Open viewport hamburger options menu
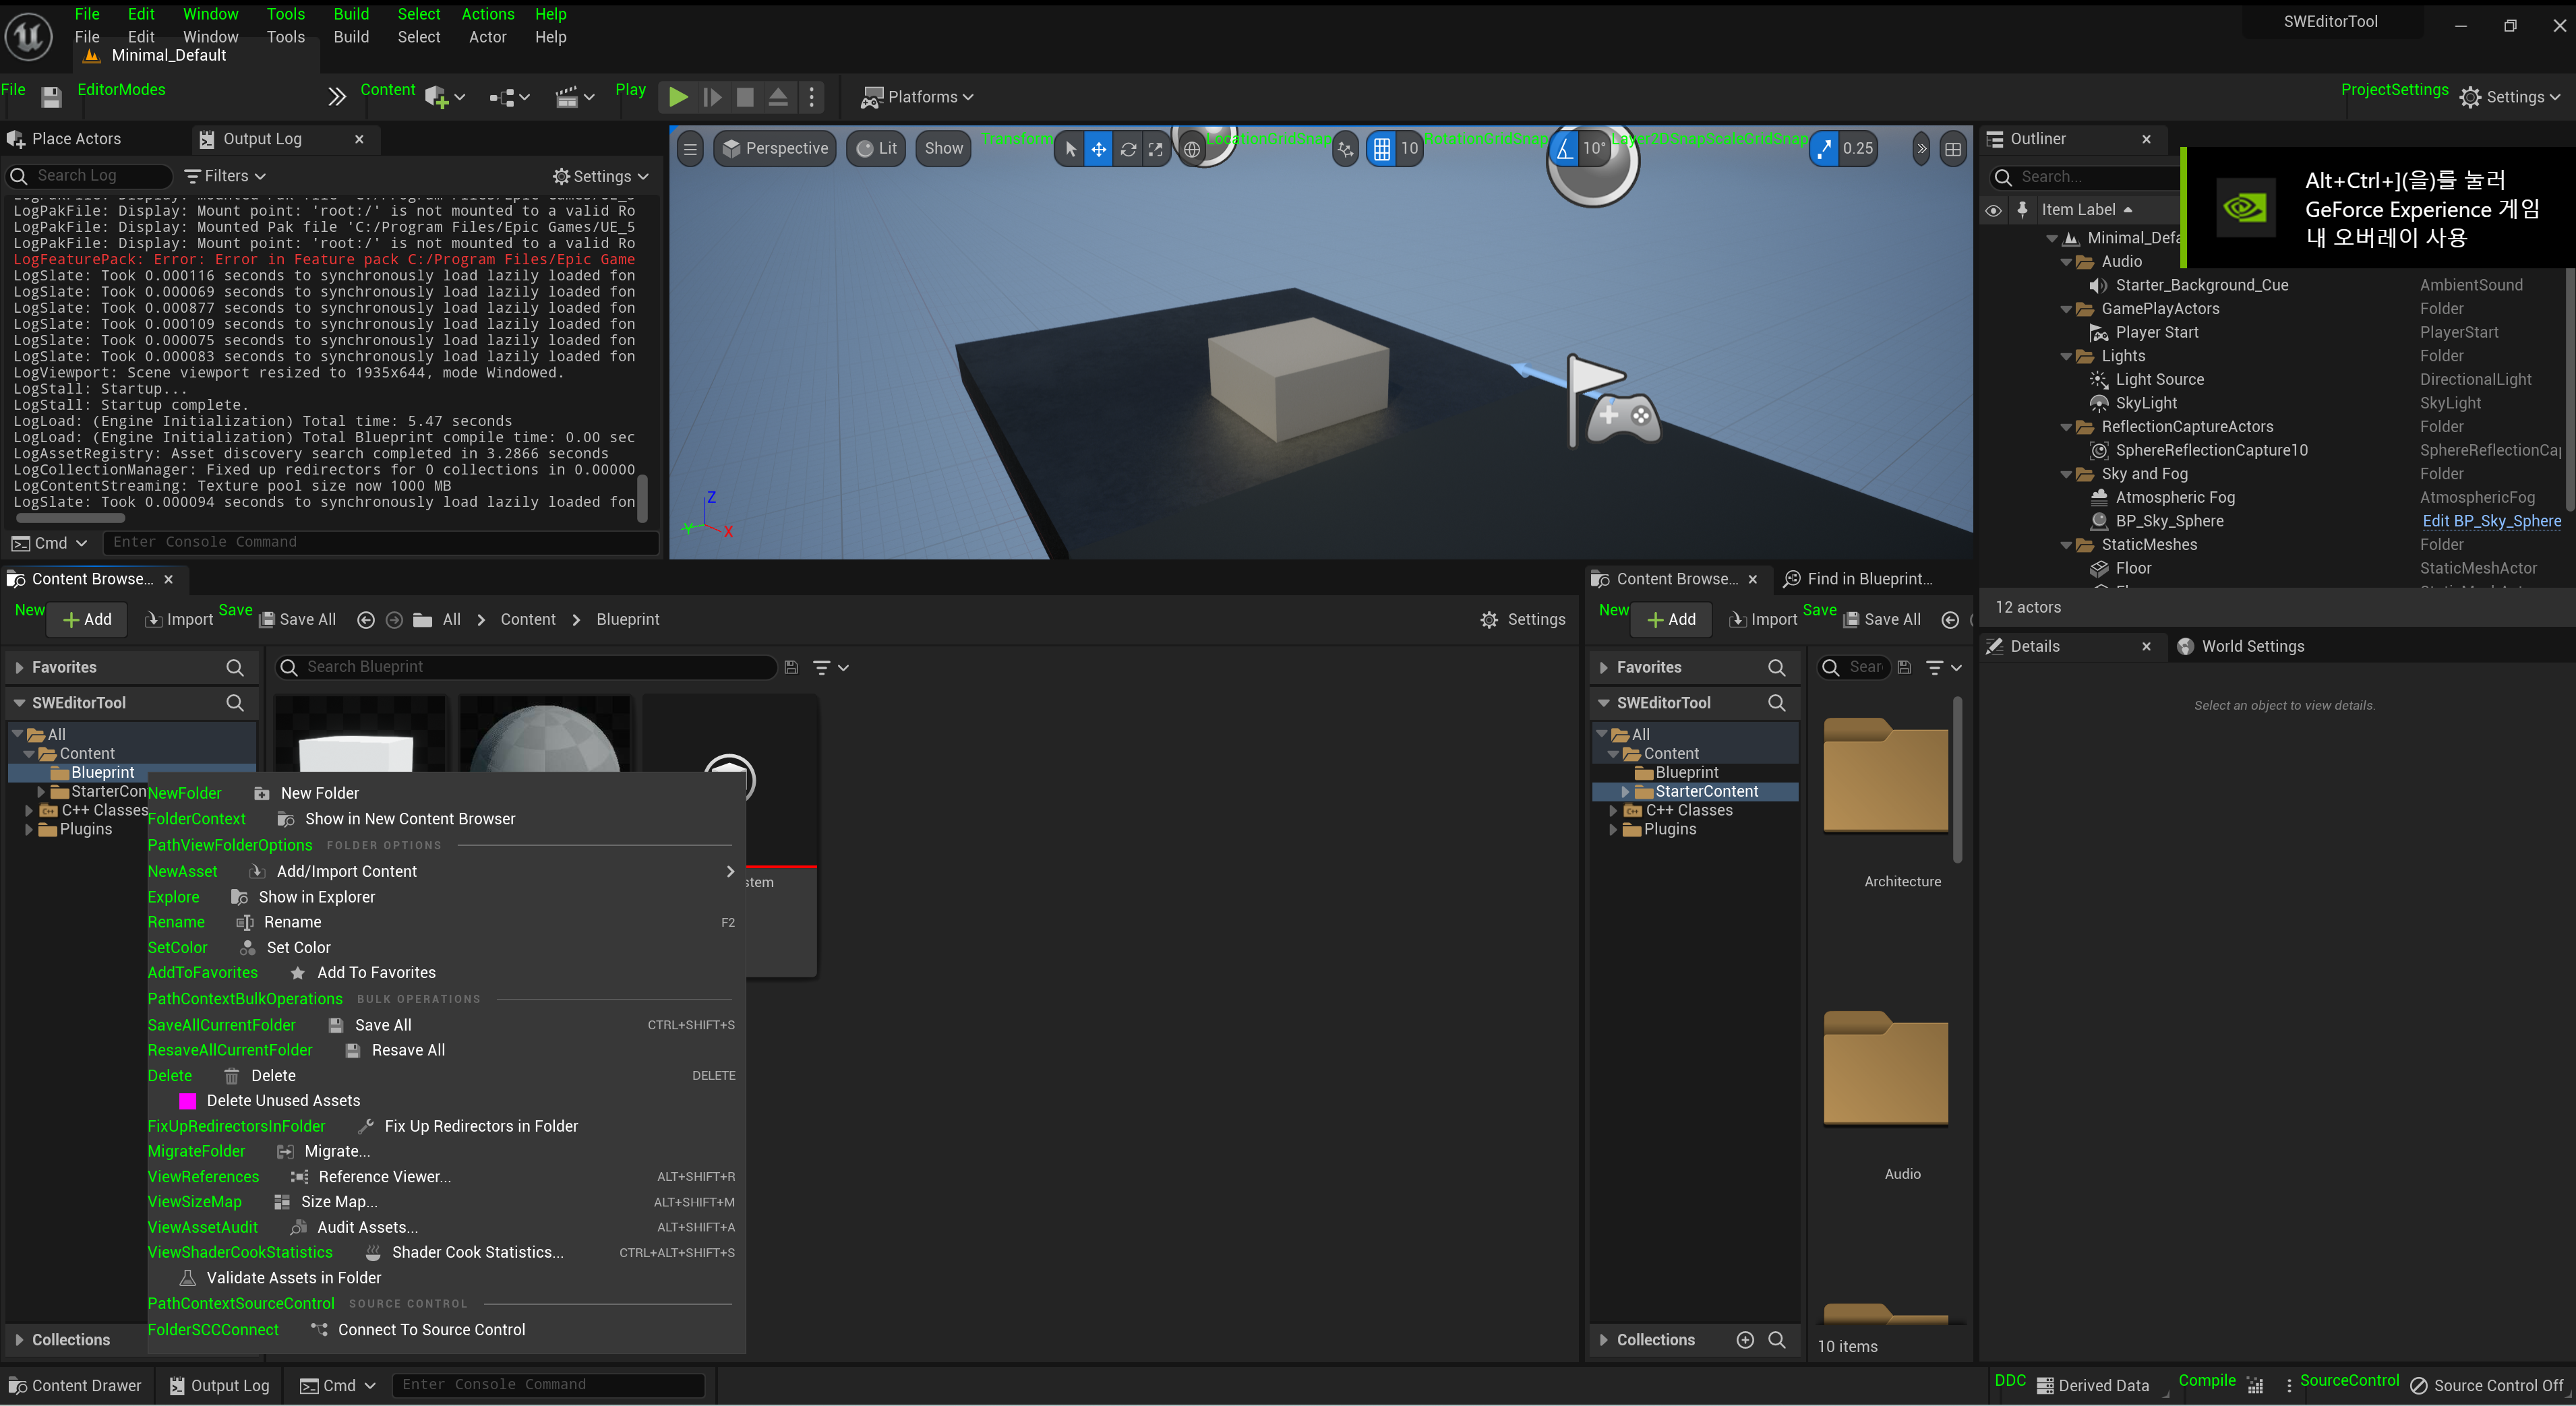Image resolution: width=2576 pixels, height=1406 pixels. click(690, 149)
